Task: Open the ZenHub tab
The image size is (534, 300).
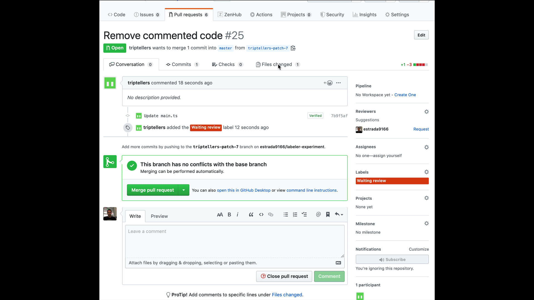Action: click(229, 15)
